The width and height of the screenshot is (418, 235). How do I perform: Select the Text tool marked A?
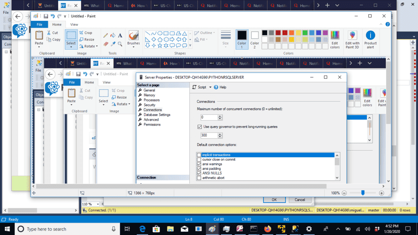[120, 35]
